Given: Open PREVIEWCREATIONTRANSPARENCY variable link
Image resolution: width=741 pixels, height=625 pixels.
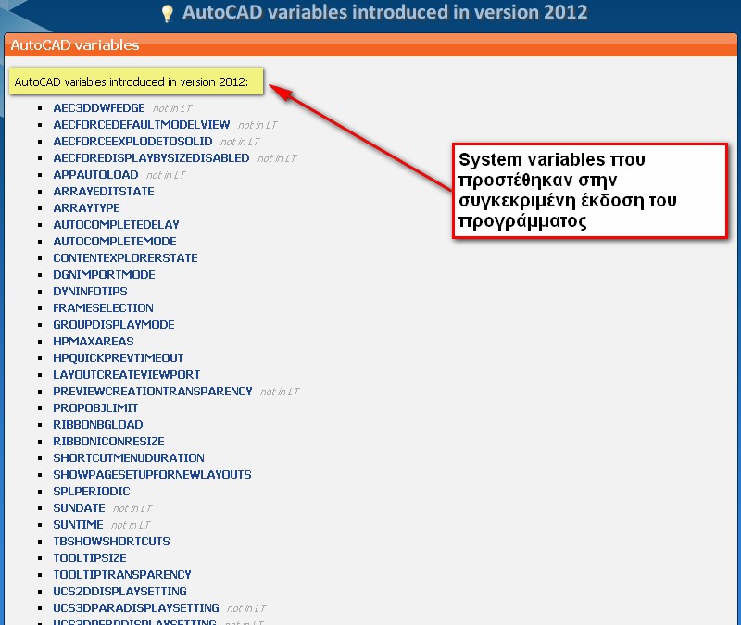Looking at the screenshot, I should [153, 391].
